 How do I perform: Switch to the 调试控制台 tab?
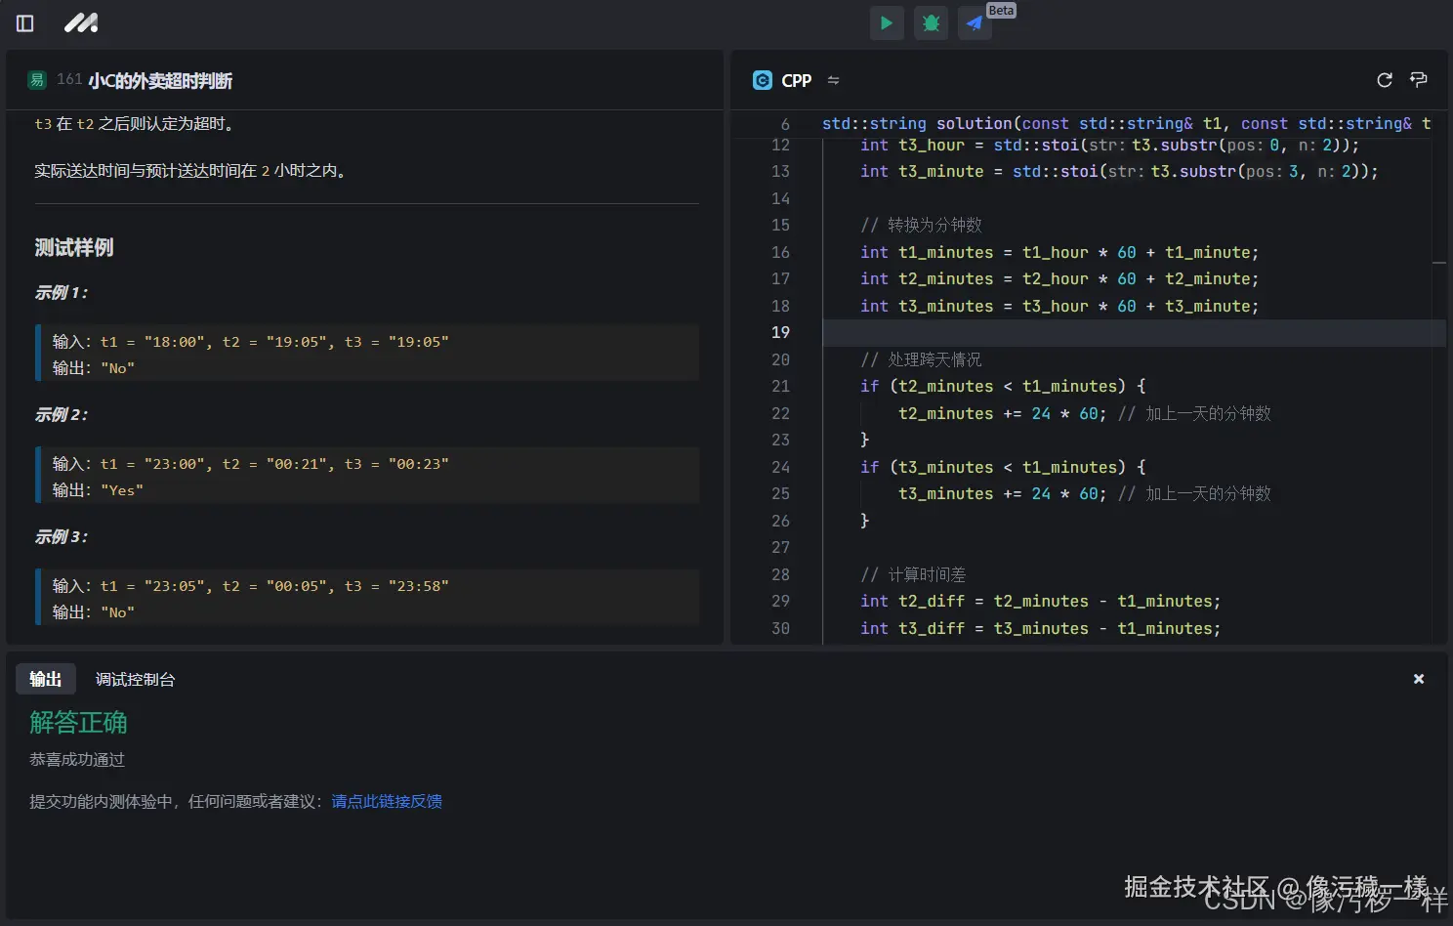coord(135,679)
